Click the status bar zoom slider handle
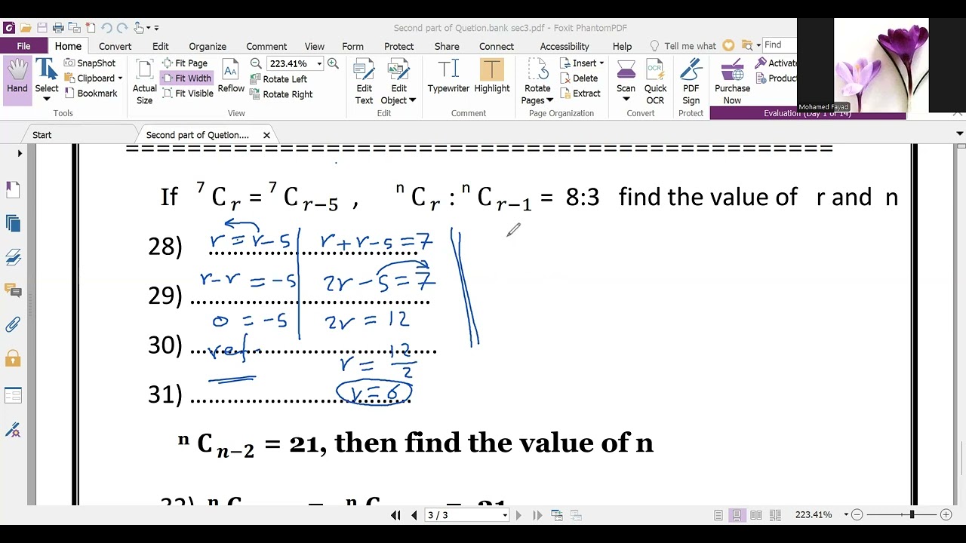The image size is (966, 543). 912,514
